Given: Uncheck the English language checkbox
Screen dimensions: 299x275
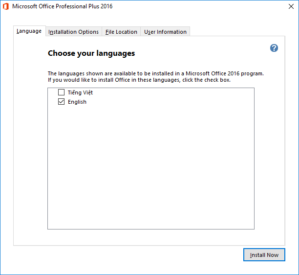Looking at the screenshot, I should (61, 102).
